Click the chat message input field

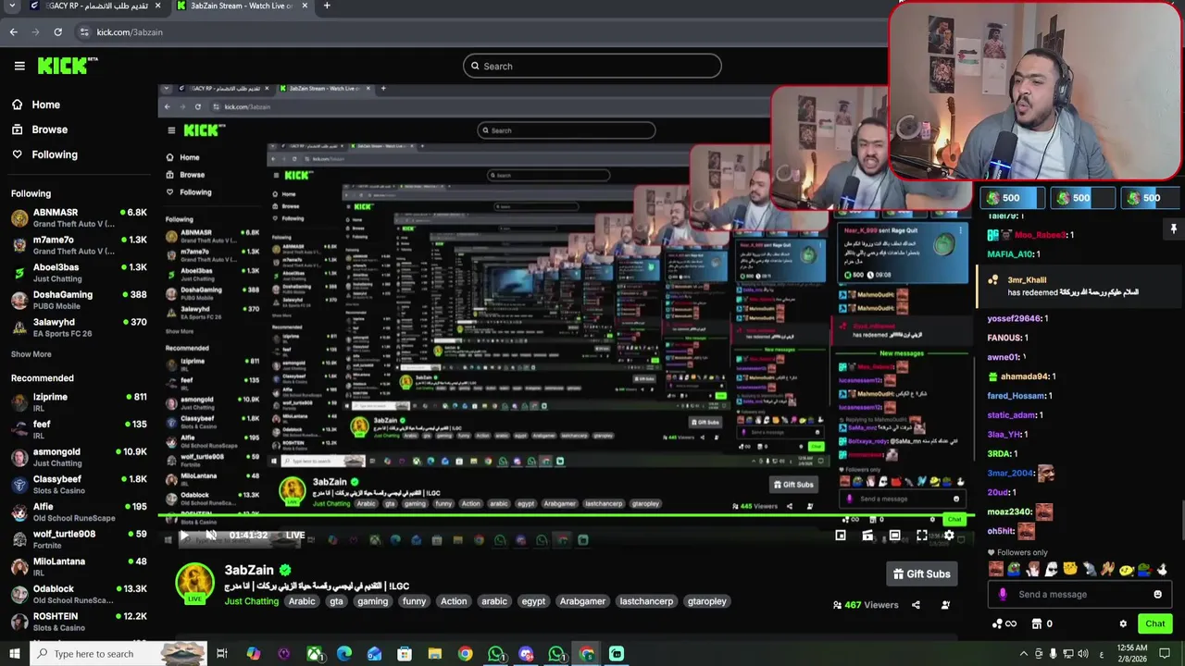pos(1079,594)
